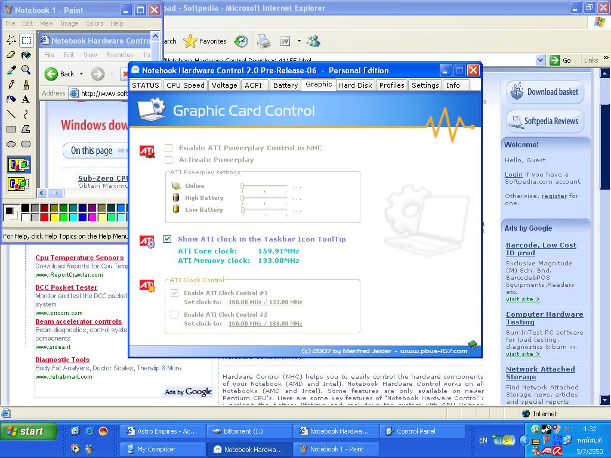Image resolution: width=611 pixels, height=458 pixels.
Task: Open the Cpu Temperature Sensors ad link
Action: [x=79, y=258]
